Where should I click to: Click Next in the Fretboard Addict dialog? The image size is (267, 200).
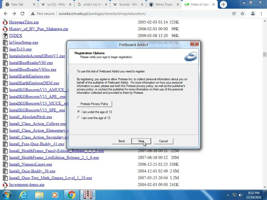(141, 141)
